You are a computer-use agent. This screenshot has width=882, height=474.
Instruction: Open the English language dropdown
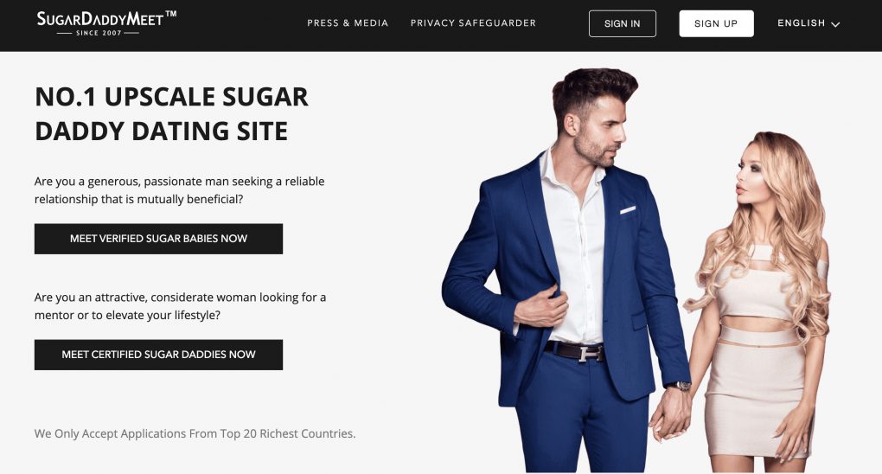[808, 23]
